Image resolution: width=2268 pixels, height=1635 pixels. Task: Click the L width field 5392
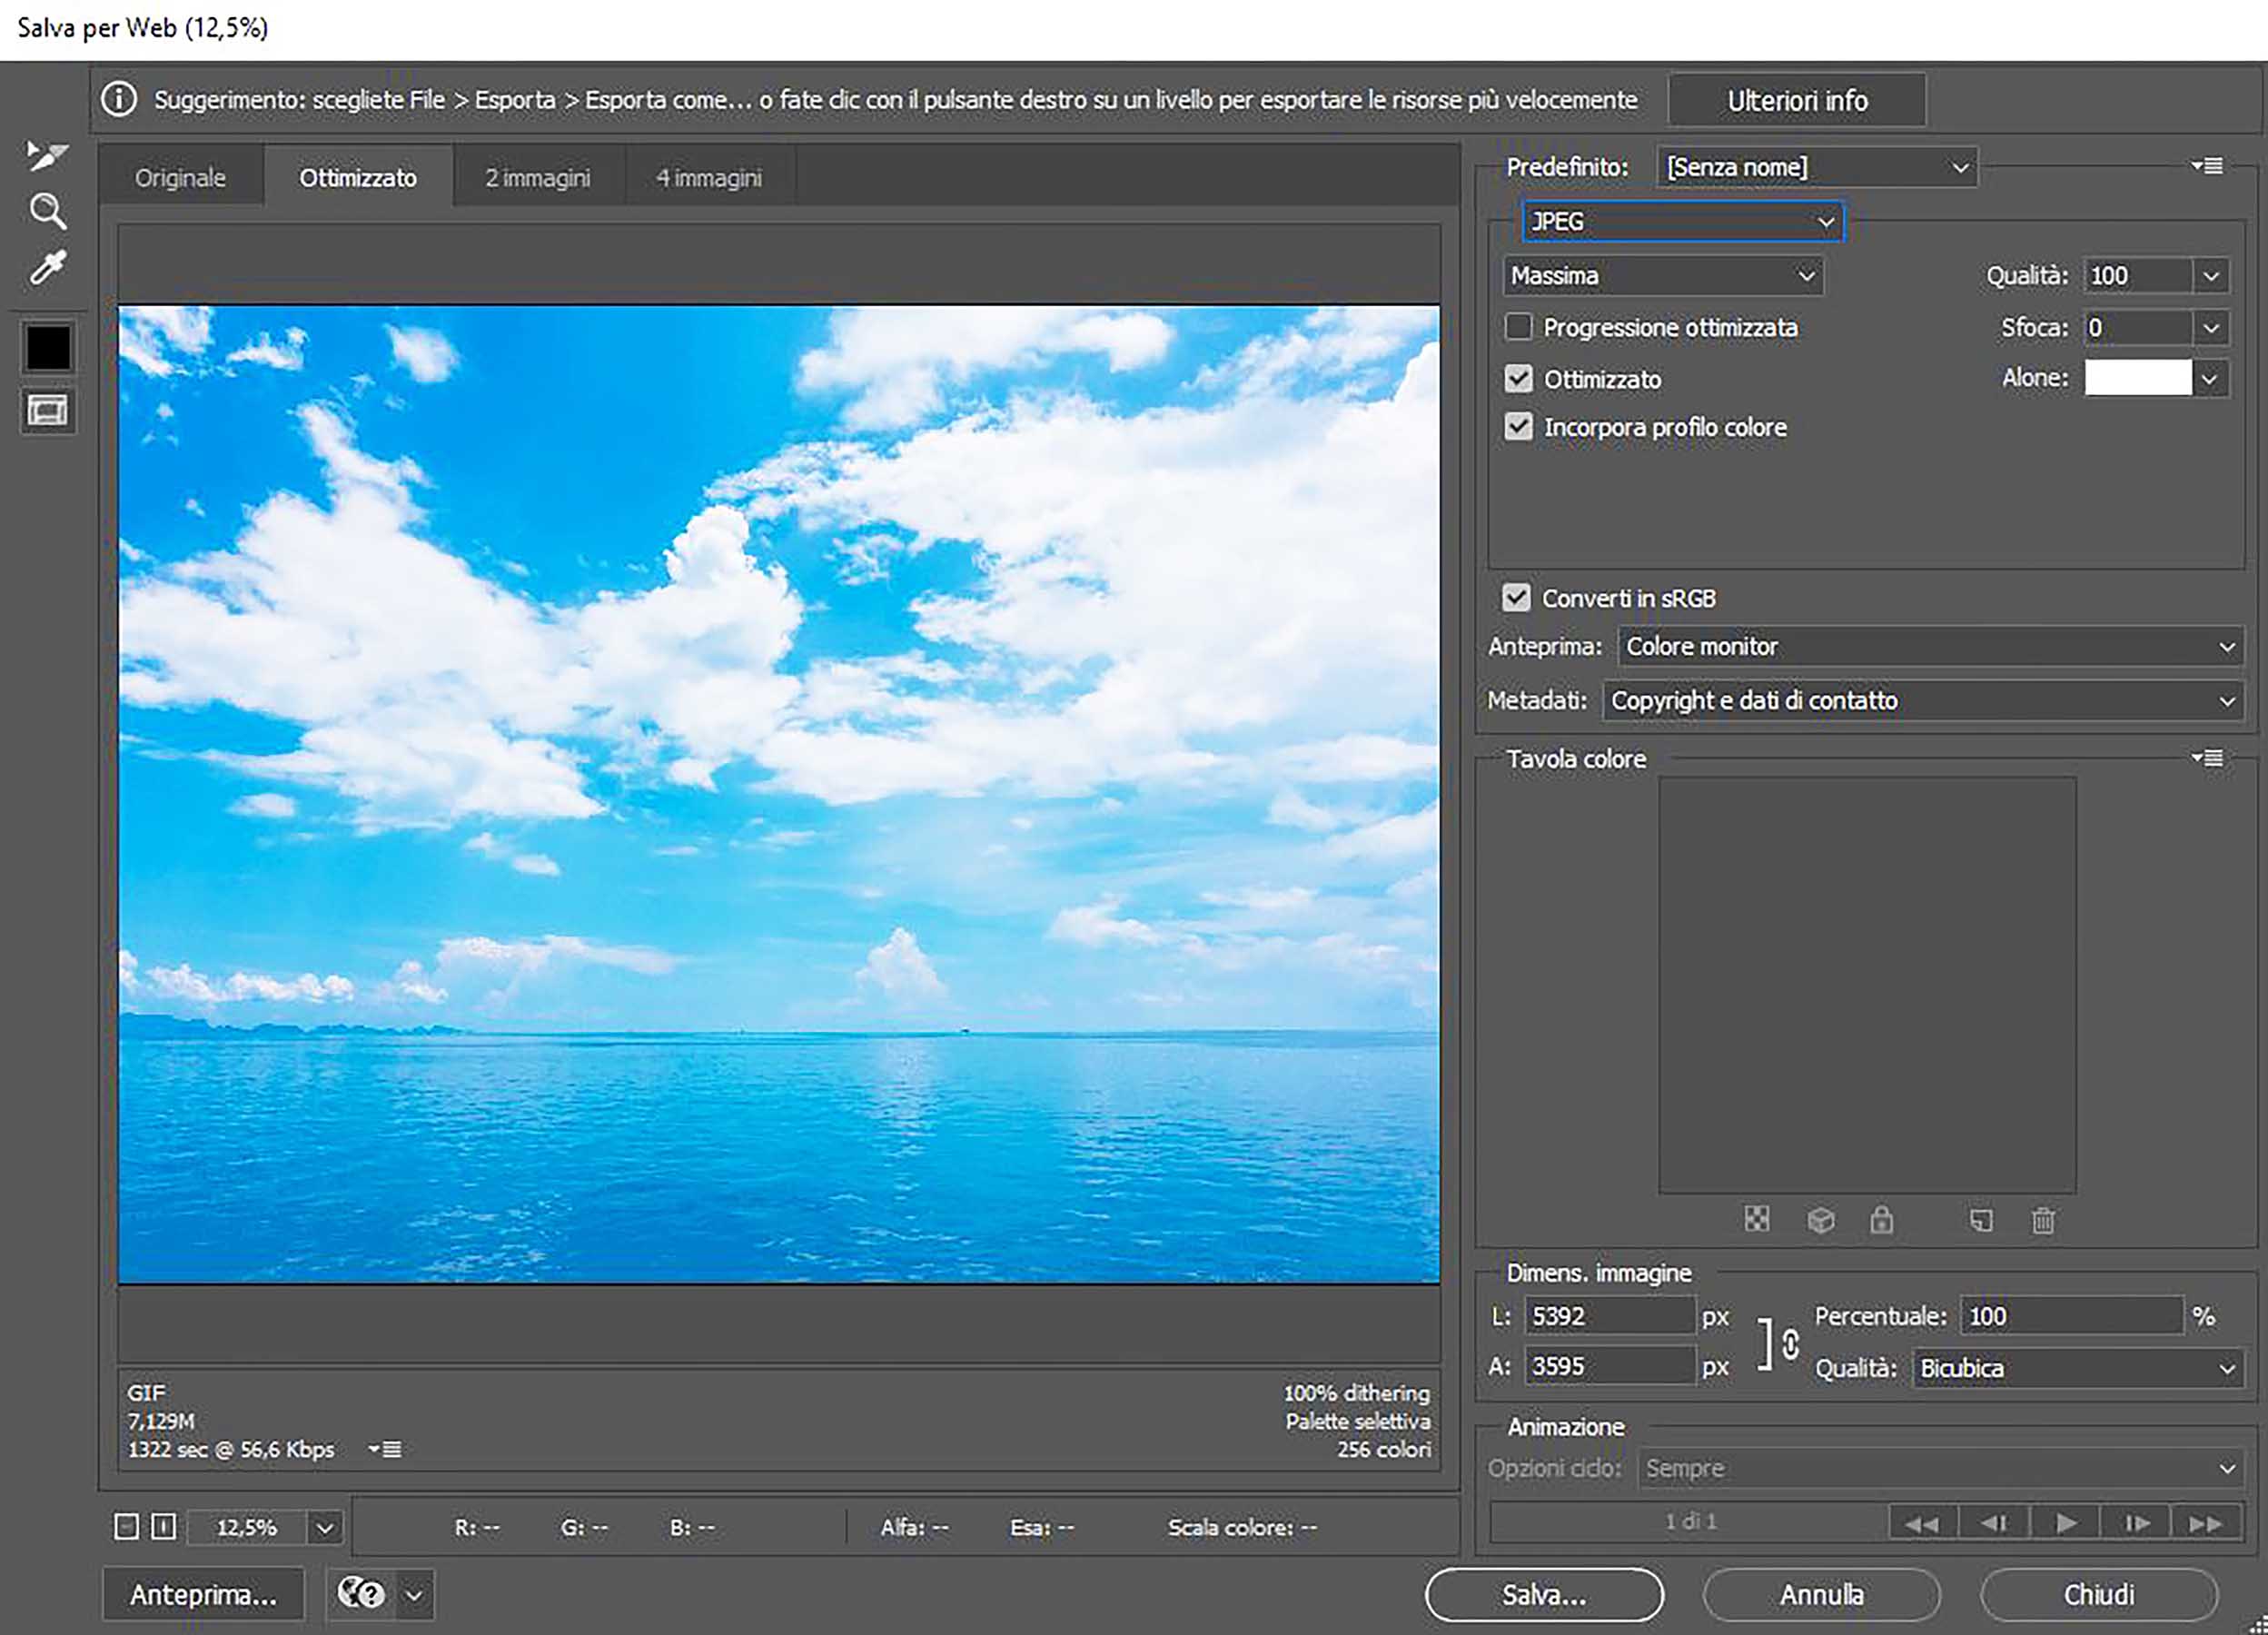1609,1316
